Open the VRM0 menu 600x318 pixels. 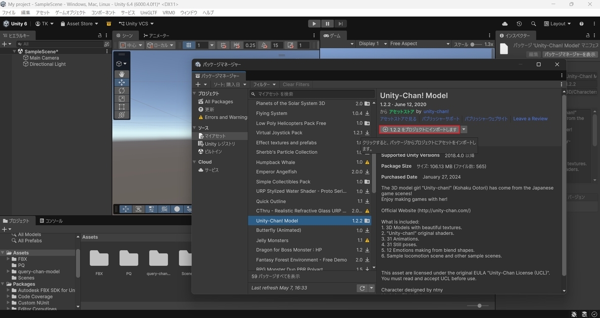tap(169, 12)
